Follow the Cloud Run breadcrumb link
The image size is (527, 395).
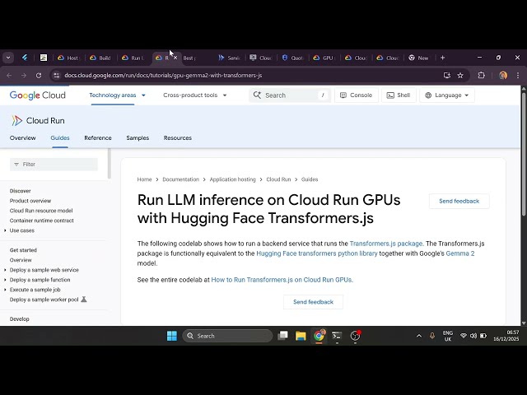[x=278, y=179]
